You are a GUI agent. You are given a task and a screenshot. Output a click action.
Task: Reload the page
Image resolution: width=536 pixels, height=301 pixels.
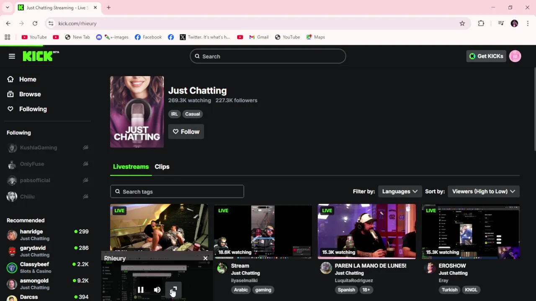[35, 23]
